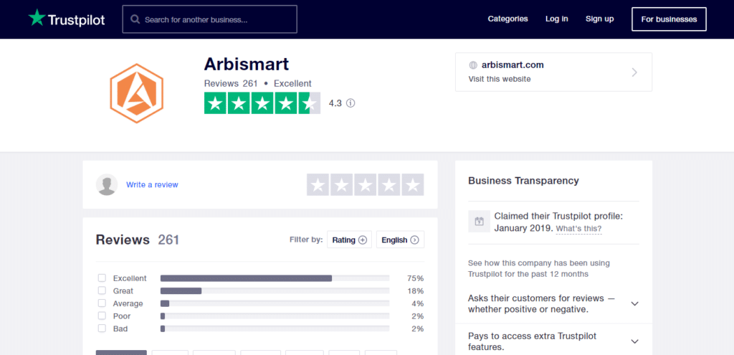Click the search magnifier icon
This screenshot has width=734, height=355.
click(x=135, y=19)
